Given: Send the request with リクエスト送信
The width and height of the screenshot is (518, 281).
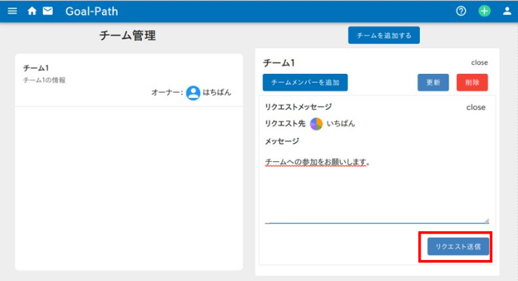Looking at the screenshot, I should click(458, 246).
